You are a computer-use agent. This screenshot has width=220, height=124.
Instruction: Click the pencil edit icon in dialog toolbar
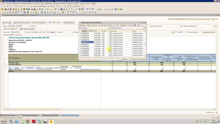pos(93,25)
